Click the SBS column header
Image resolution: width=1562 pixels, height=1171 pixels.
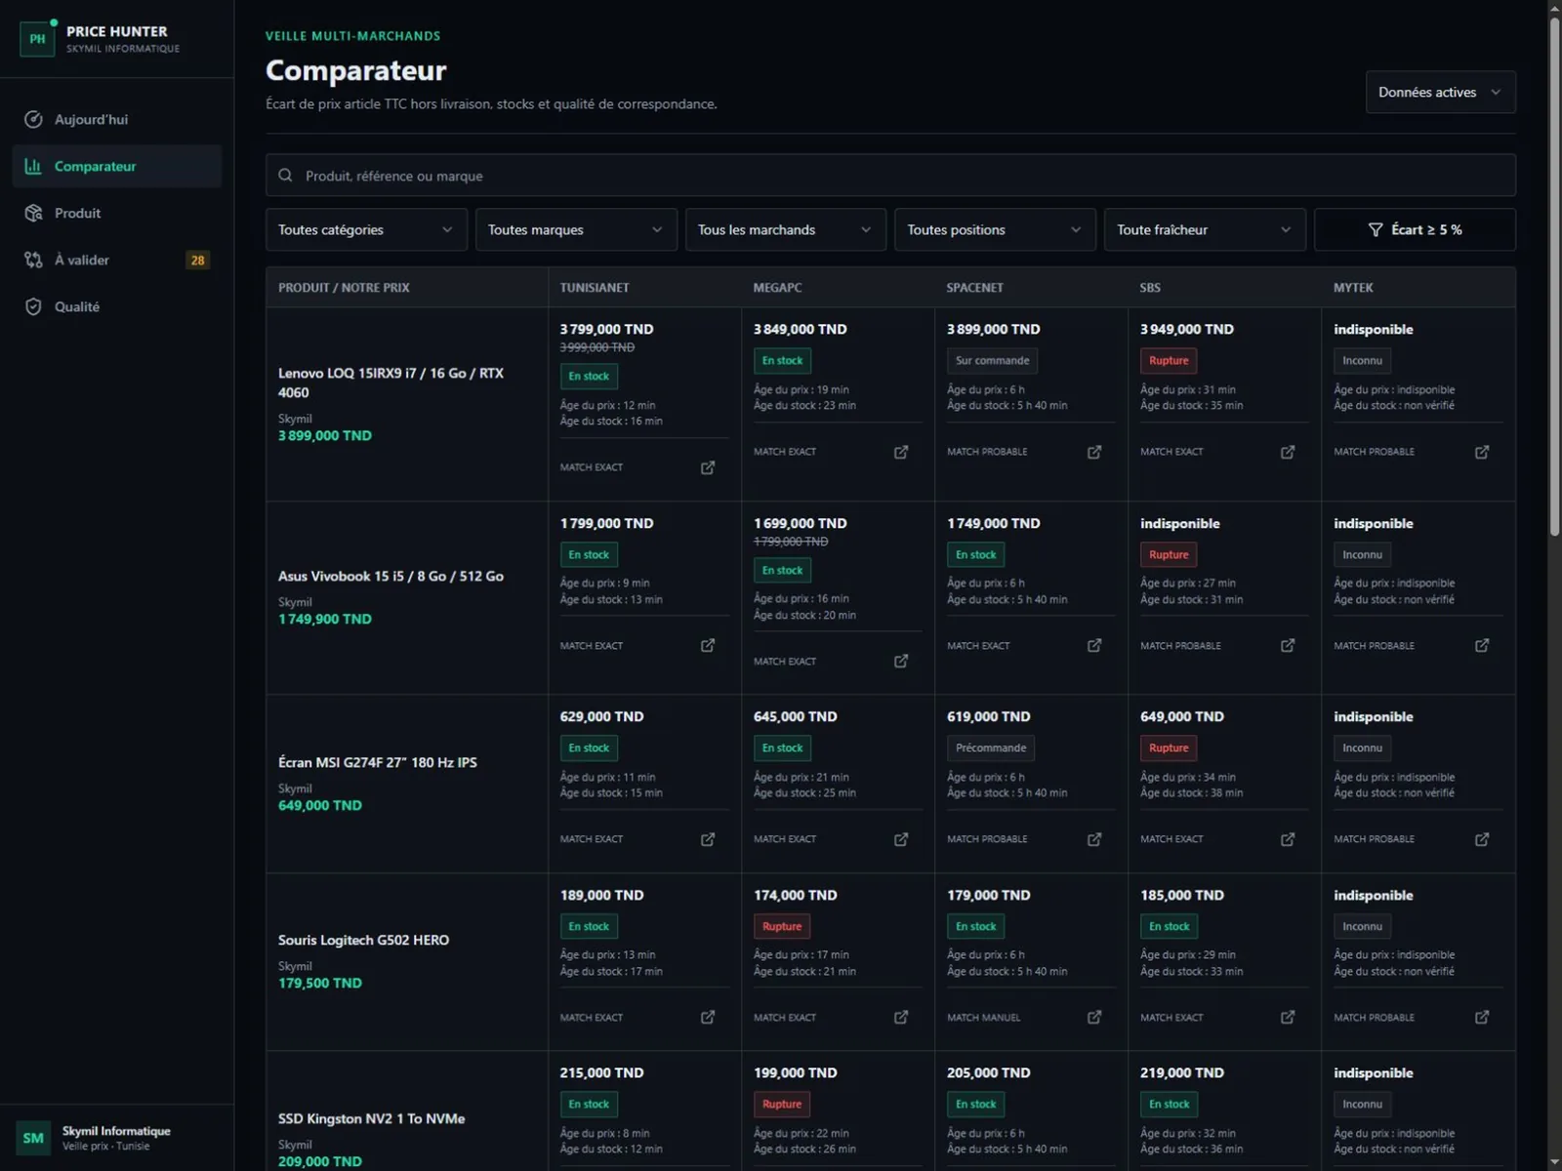[1150, 288]
